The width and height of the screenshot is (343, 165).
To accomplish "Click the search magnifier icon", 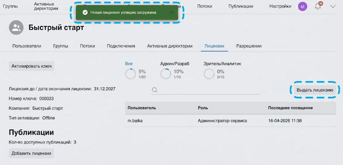I will (x=155, y=90).
